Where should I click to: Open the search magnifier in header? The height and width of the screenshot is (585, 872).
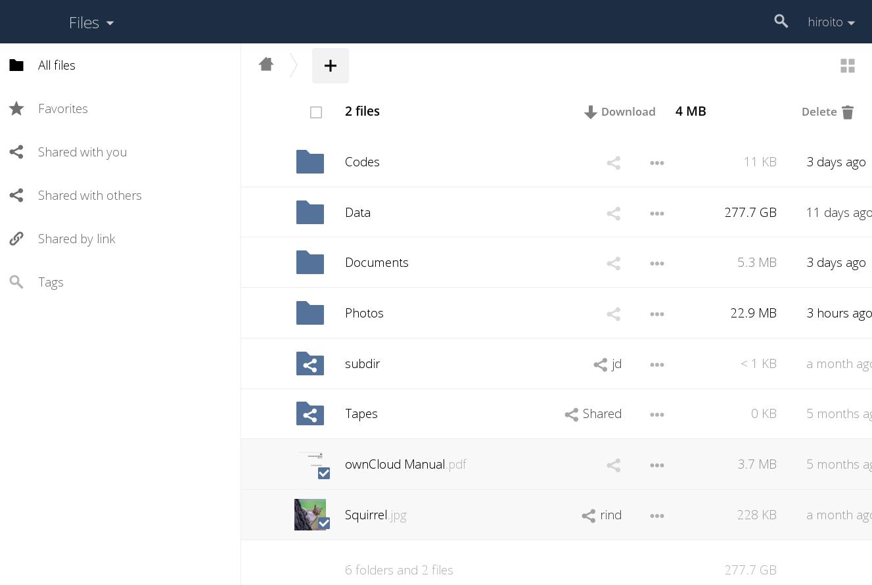coord(781,22)
